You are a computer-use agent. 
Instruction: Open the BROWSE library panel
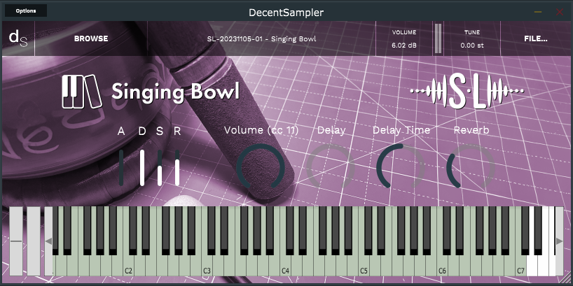coord(91,38)
